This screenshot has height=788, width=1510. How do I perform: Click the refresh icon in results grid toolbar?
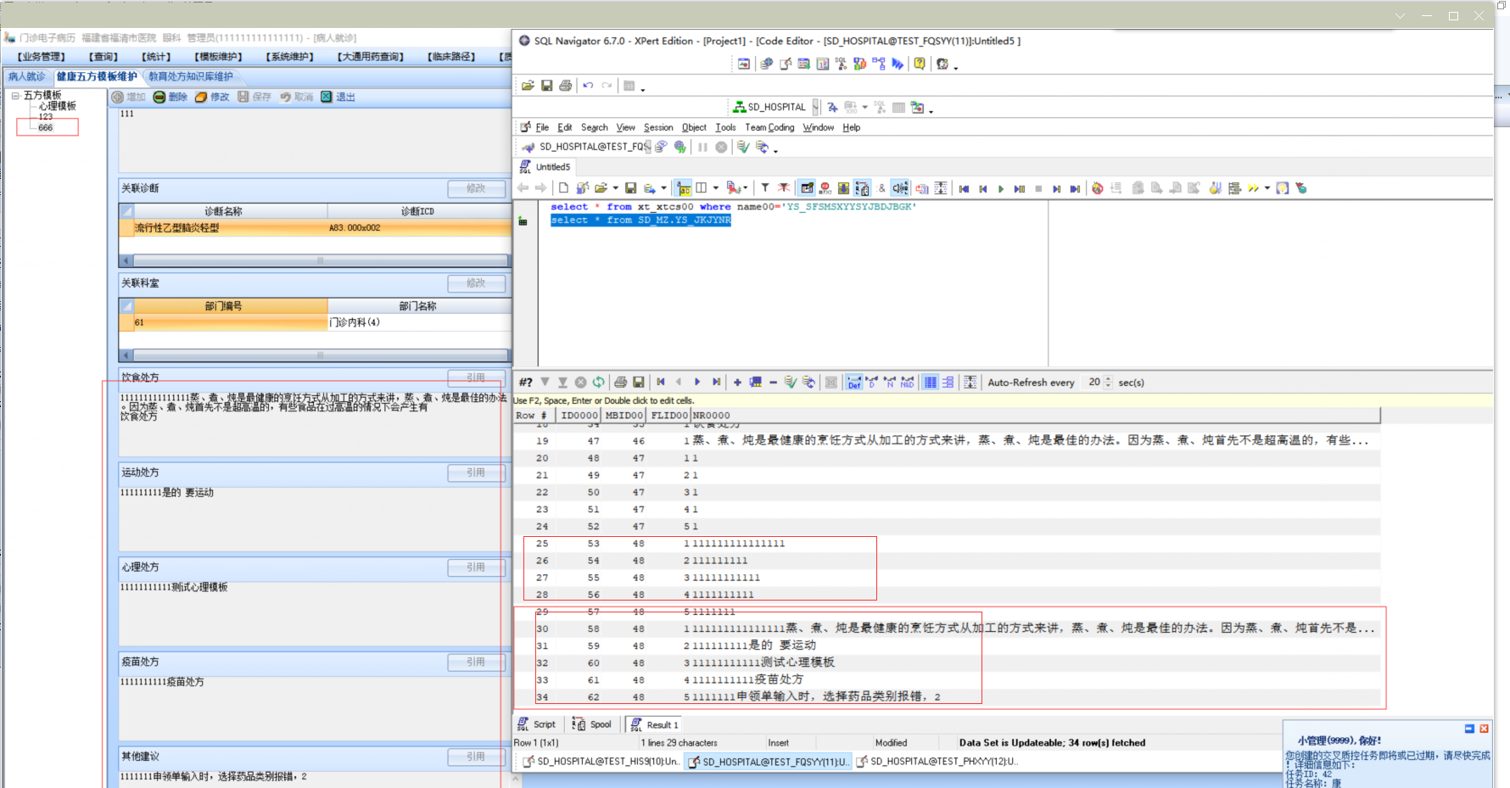point(599,383)
